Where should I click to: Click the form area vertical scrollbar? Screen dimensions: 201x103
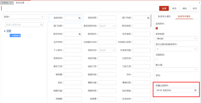(151, 21)
